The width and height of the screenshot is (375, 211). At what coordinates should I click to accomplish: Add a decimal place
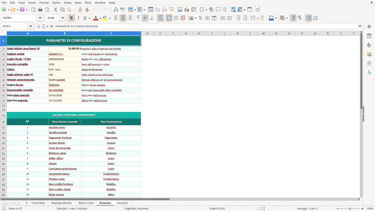[x=222, y=18]
